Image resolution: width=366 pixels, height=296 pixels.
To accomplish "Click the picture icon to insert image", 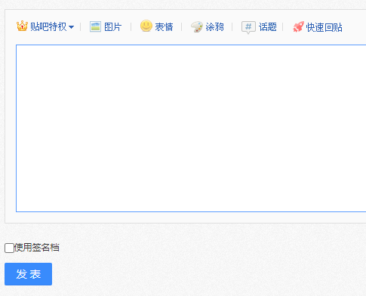I will [95, 26].
